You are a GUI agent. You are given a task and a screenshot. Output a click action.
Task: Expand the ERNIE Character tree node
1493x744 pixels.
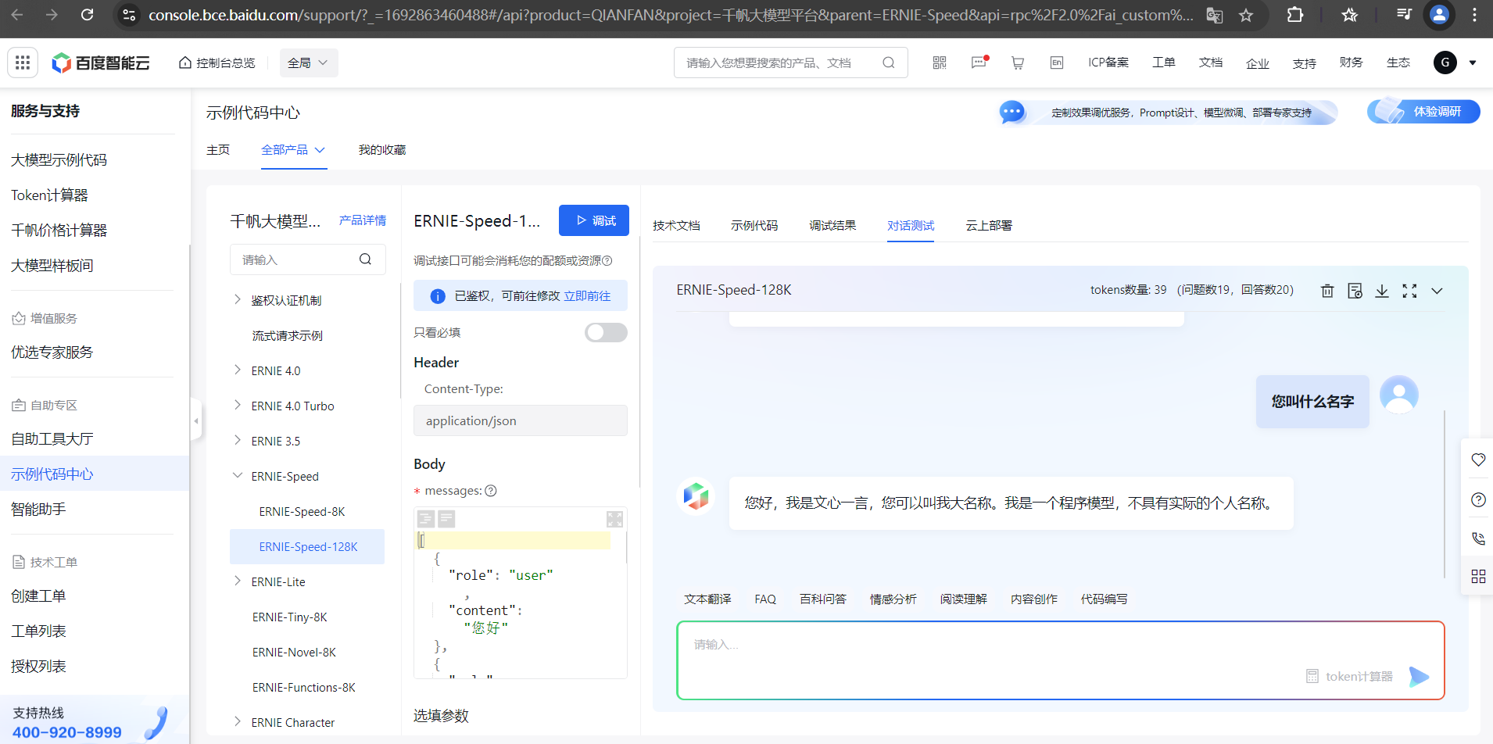click(238, 721)
